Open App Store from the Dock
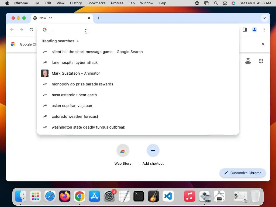The width and height of the screenshot is (276, 207). click(x=94, y=196)
